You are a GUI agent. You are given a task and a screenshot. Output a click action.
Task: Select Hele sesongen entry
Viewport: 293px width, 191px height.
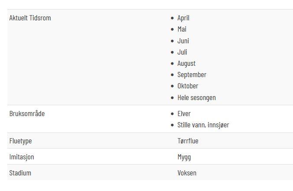pyautogui.click(x=197, y=97)
